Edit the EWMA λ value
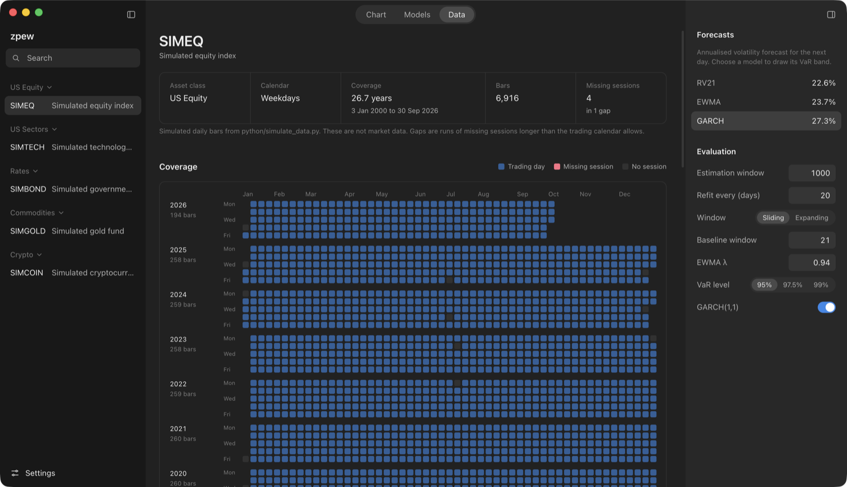Viewport: 847px width, 487px height. click(812, 263)
